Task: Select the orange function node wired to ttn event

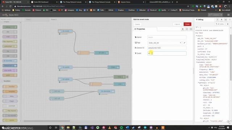Action: coord(83,53)
